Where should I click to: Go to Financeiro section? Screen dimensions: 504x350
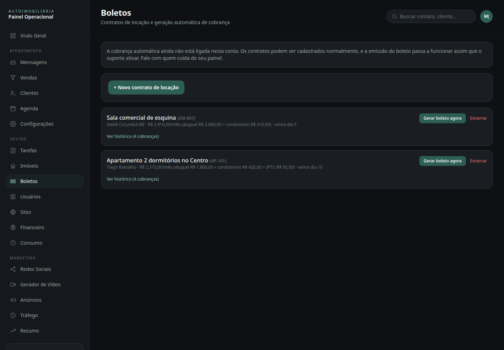44,227
